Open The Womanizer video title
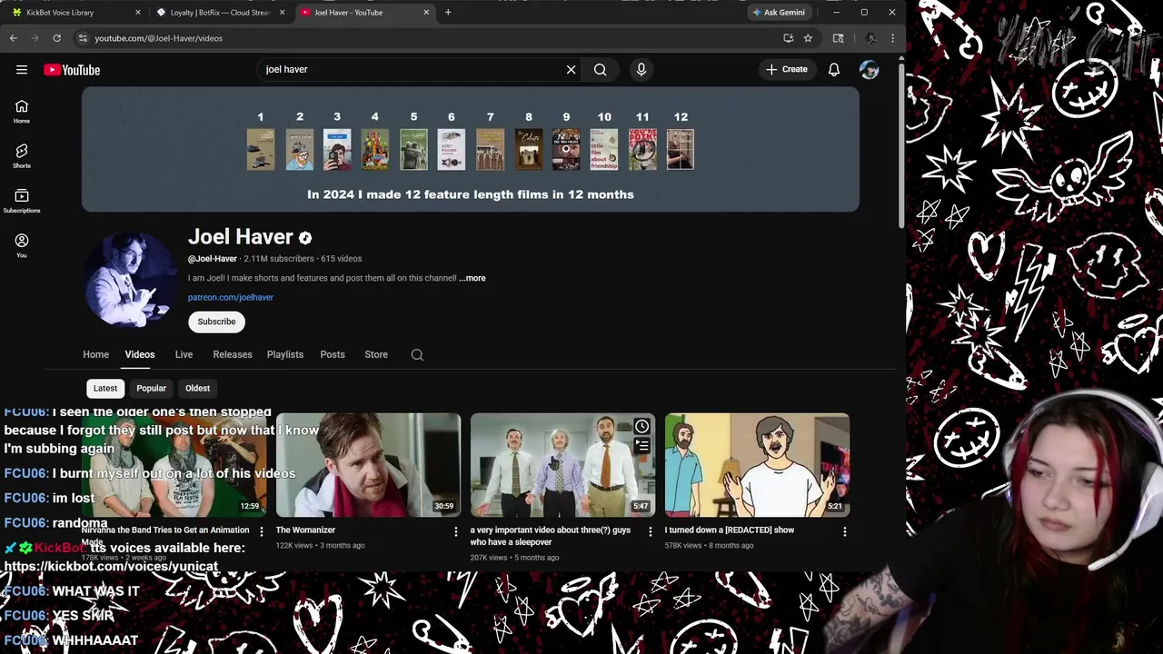The height and width of the screenshot is (654, 1163). click(305, 530)
